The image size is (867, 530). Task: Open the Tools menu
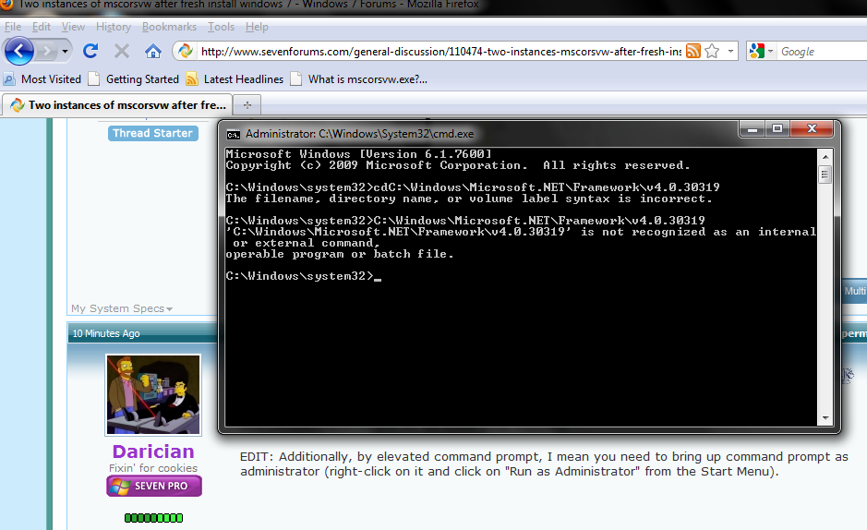tap(222, 27)
